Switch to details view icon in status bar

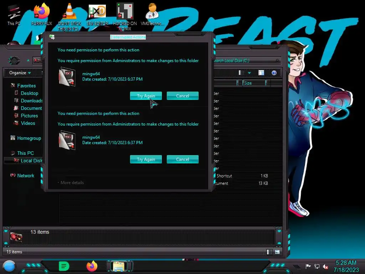click(x=269, y=252)
